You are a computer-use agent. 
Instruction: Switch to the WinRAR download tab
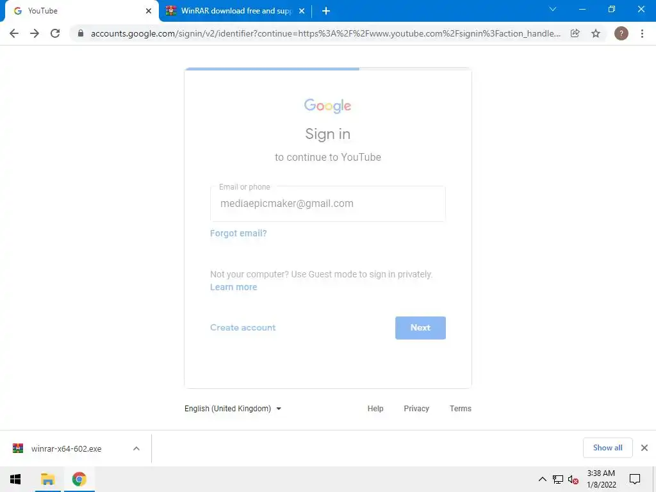[236, 11]
